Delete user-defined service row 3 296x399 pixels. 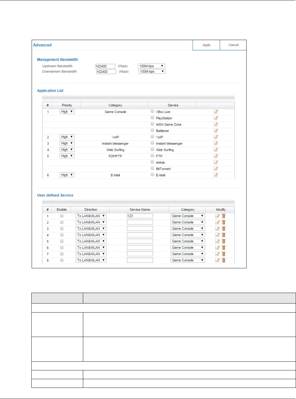[x=224, y=229]
